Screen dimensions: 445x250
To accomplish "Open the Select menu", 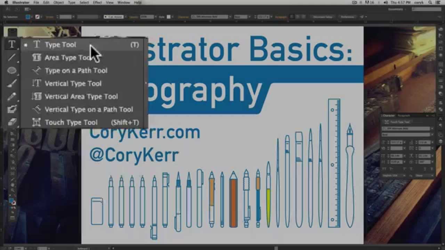I will point(84,2).
